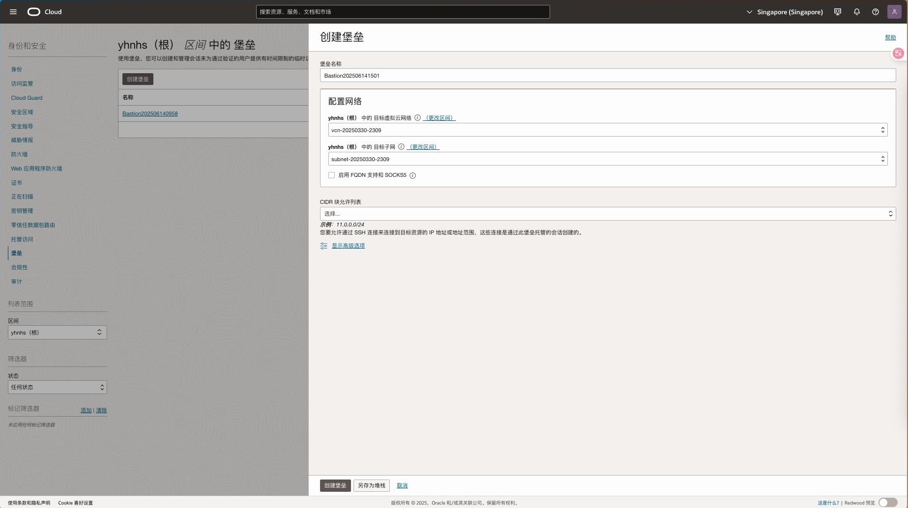This screenshot has width=908, height=508.
Task: Click the translate extension floating icon
Action: tap(899, 53)
